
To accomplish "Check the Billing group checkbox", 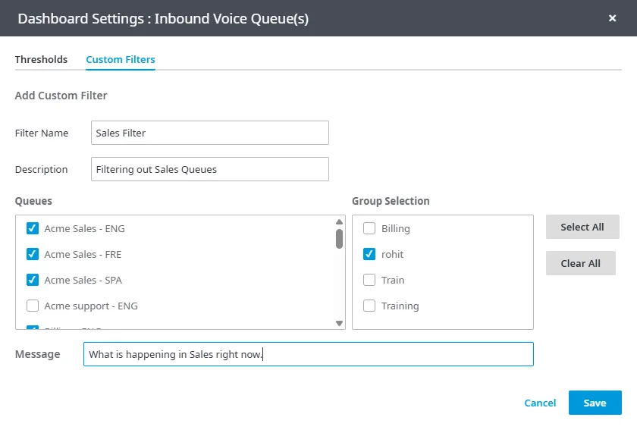I will (369, 228).
